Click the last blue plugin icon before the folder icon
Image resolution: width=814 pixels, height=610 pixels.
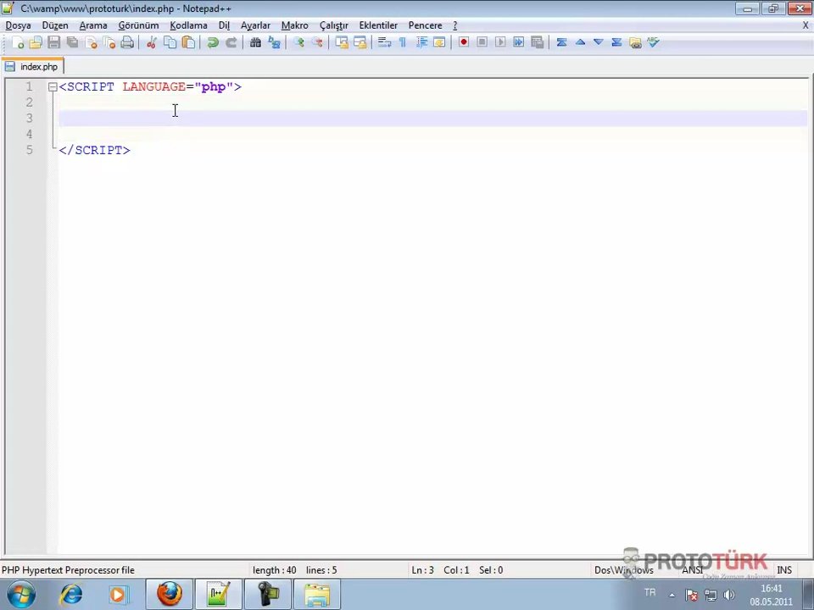[x=616, y=42]
